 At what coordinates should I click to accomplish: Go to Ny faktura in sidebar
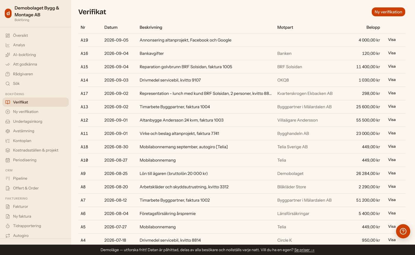tap(36, 216)
